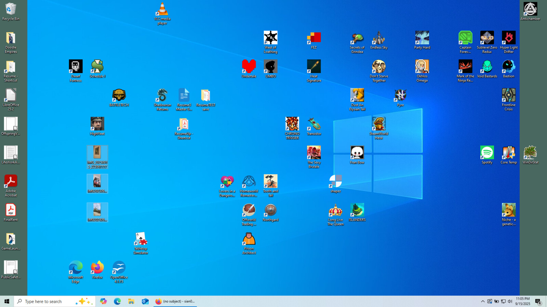This screenshot has width=547, height=307.
Task: Select the Prison Architect shortcut
Action: (249, 239)
